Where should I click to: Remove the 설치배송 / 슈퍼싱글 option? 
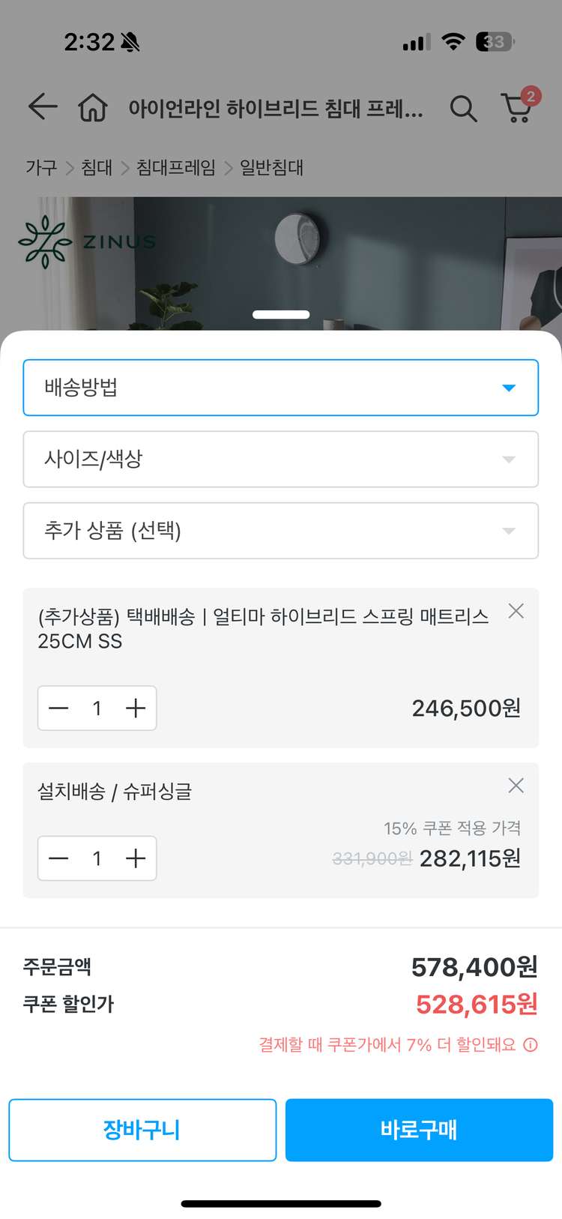coord(516,785)
